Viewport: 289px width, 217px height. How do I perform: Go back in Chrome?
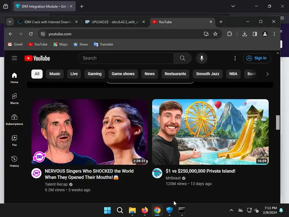[x=10, y=34]
